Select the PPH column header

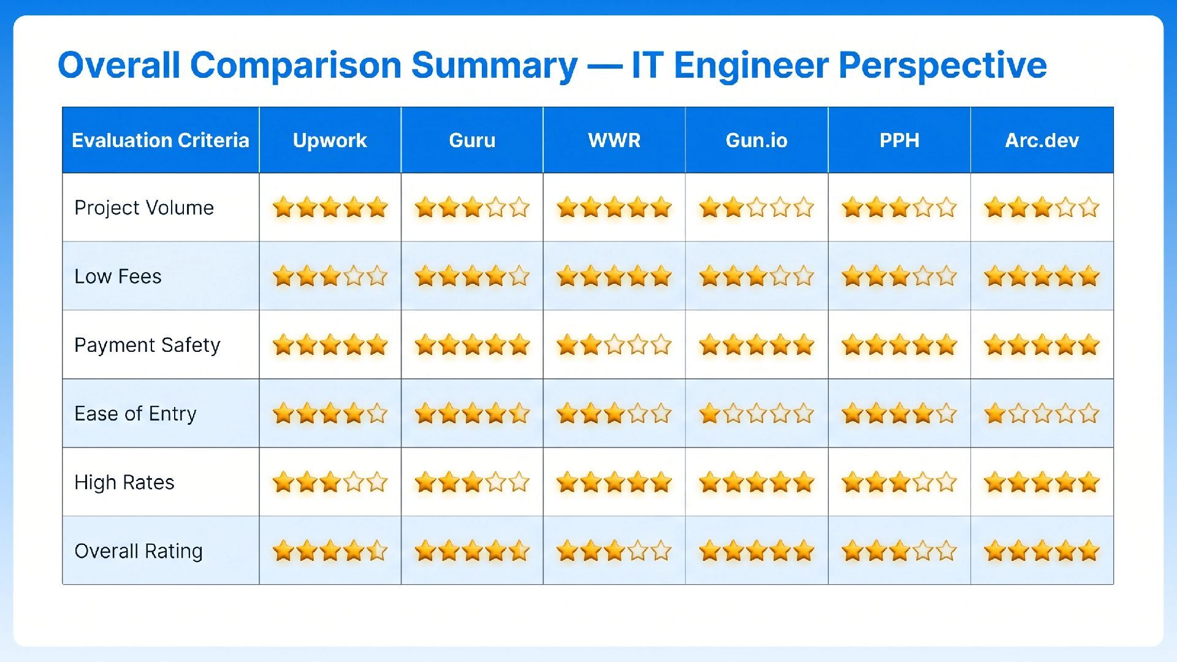tap(899, 140)
